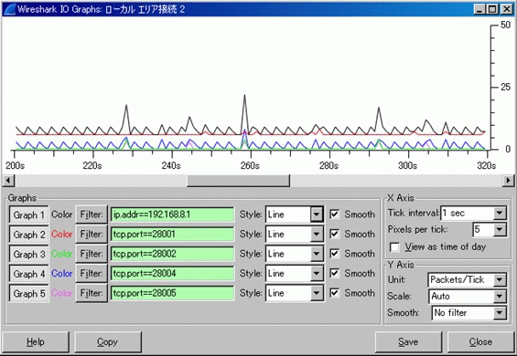Pick the blue Color label of Graph 4

61,274
